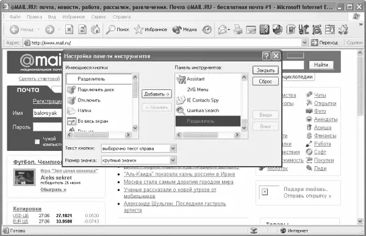Image resolution: width=366 pixels, height=236 pixels.
Task: Click the Refresh page icon
Action: pos(82,30)
